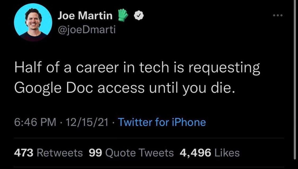298x169 pixels.
Task: Click the scrollbar on the right edge
Action: [296, 79]
